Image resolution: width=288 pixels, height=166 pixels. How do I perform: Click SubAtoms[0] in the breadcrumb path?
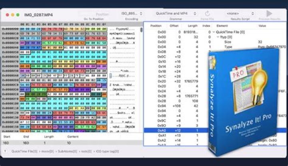(68, 151)
